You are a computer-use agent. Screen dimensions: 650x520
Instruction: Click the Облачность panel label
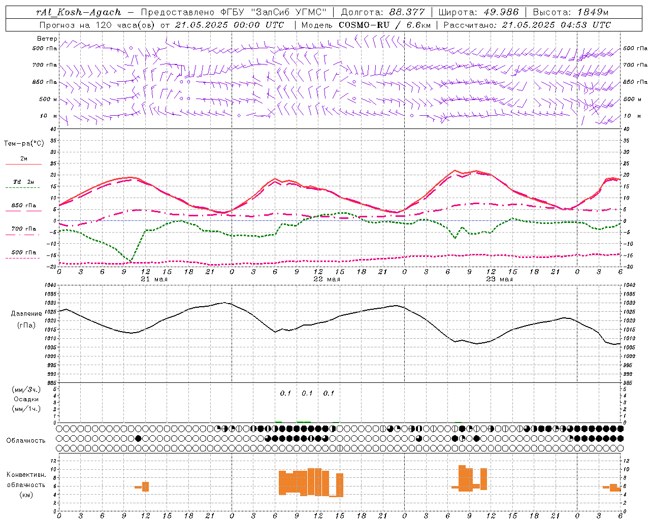26,441
